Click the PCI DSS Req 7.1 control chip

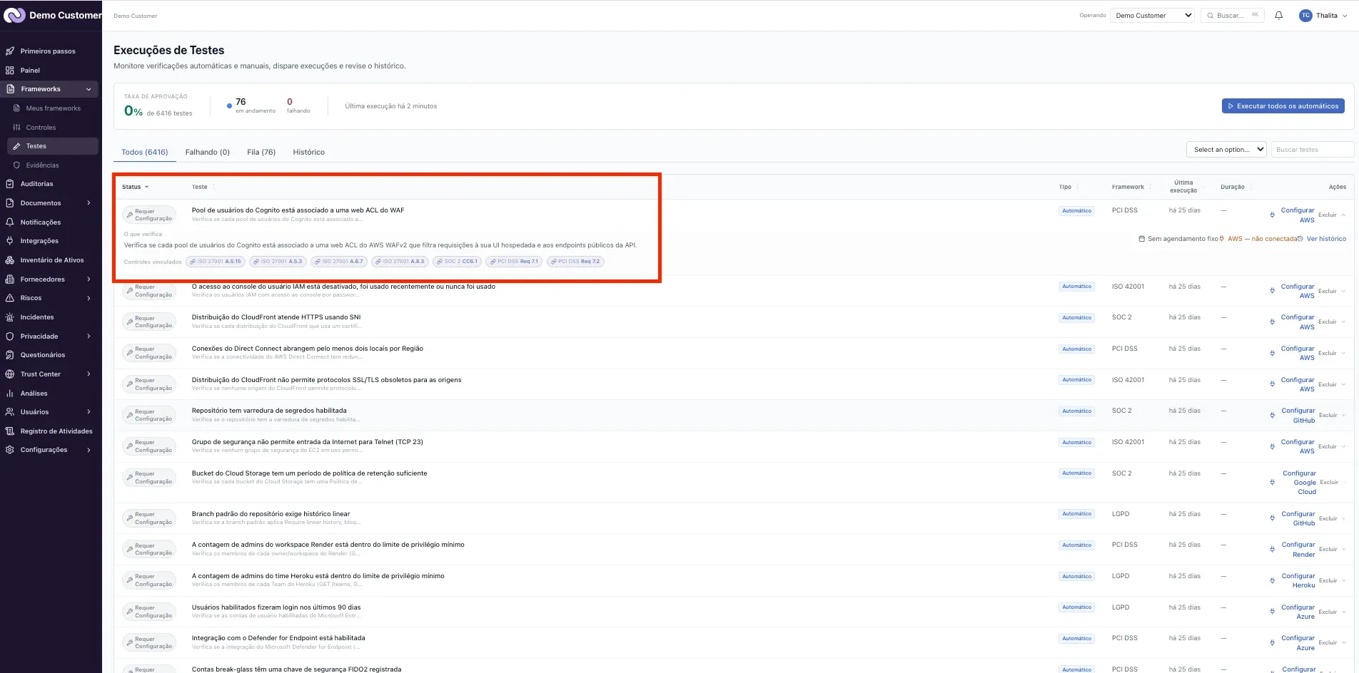pyautogui.click(x=514, y=262)
